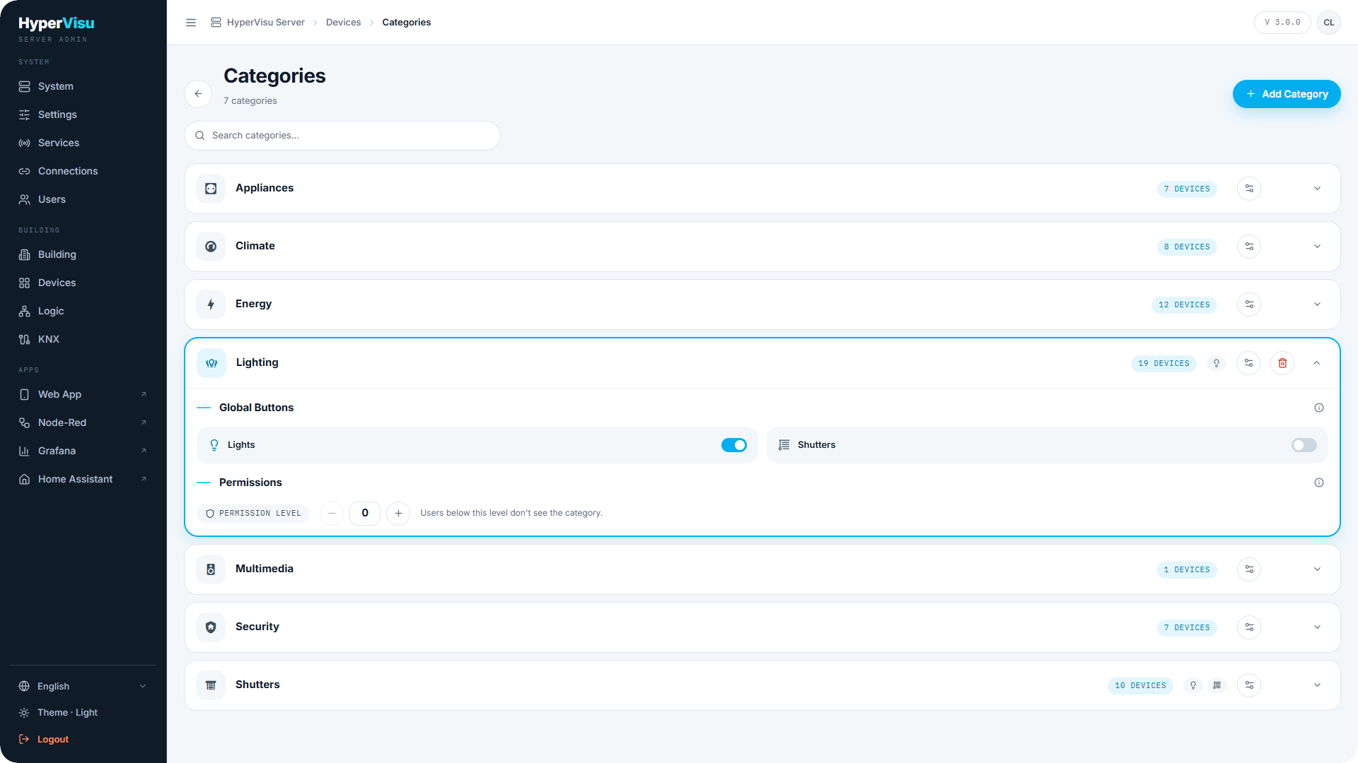Increase the permission level

398,513
